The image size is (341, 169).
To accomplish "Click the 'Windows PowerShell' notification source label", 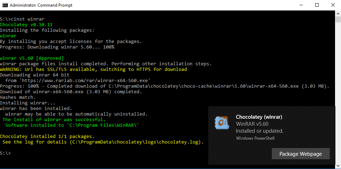I will click(x=255, y=138).
